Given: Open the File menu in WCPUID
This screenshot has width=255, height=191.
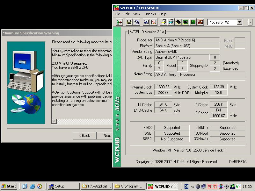Looking at the screenshot, I should tap(117, 14).
